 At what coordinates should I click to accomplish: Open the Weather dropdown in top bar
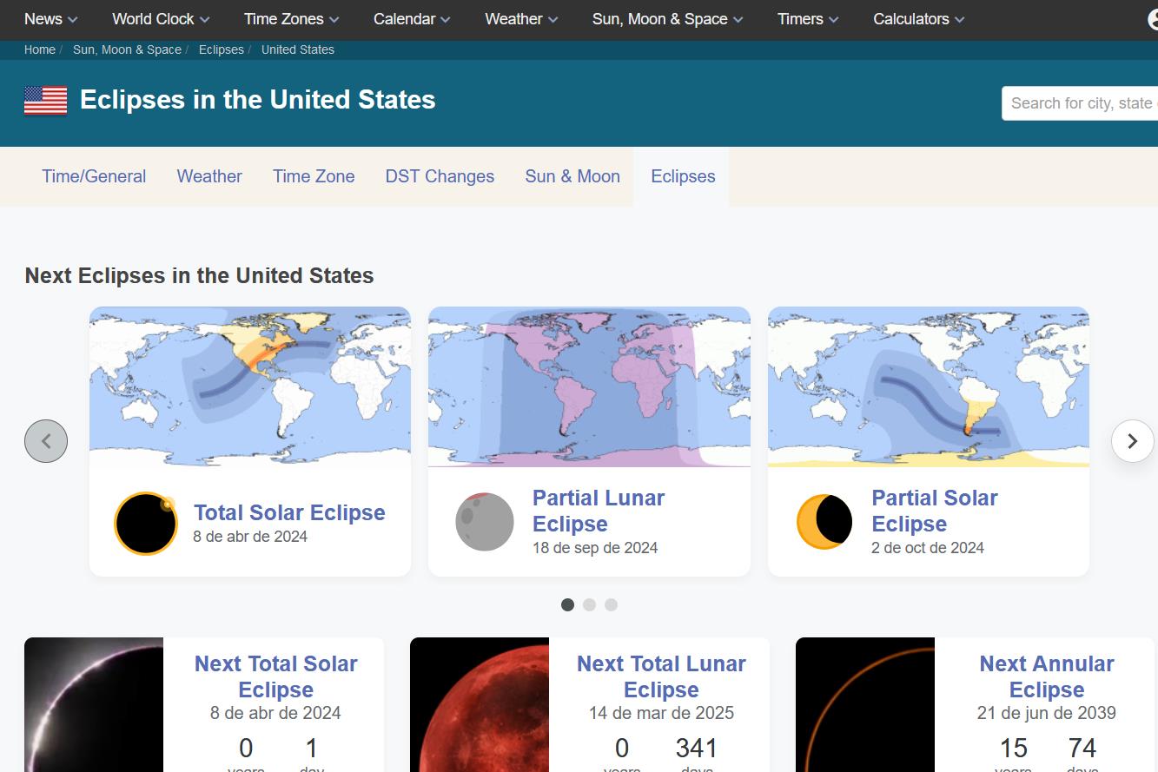coord(521,19)
